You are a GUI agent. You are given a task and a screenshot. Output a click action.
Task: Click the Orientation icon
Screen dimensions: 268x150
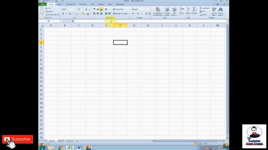[106, 9]
